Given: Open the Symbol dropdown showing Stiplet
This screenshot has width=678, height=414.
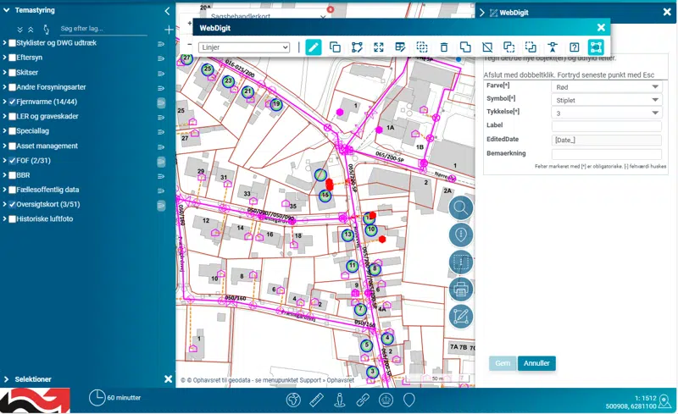Looking at the screenshot, I should (606, 99).
